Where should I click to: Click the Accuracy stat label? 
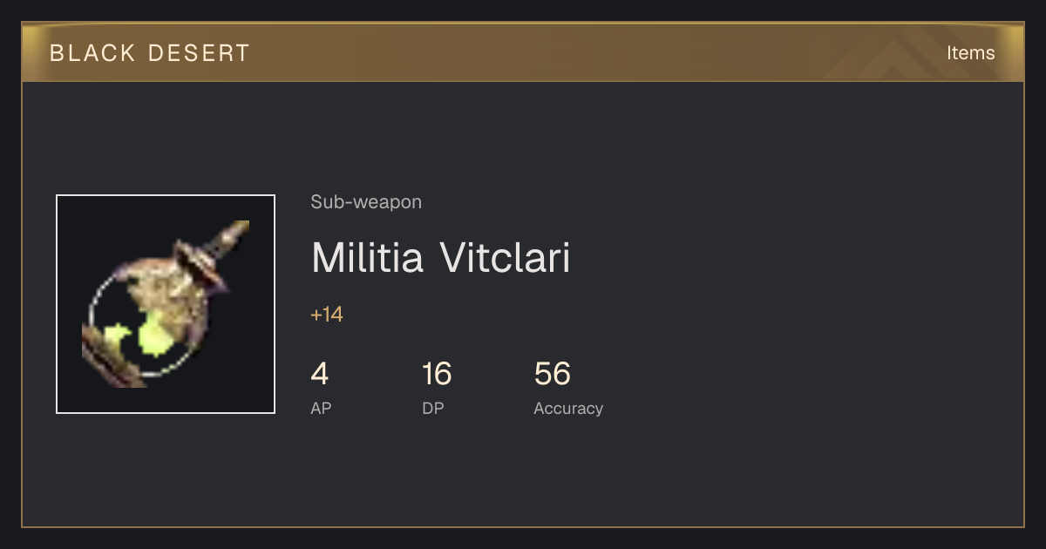click(x=568, y=408)
